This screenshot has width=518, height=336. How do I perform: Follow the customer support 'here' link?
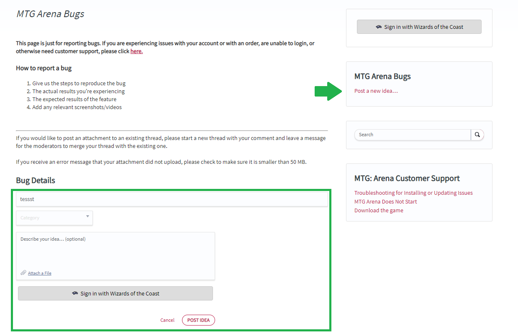click(x=136, y=51)
